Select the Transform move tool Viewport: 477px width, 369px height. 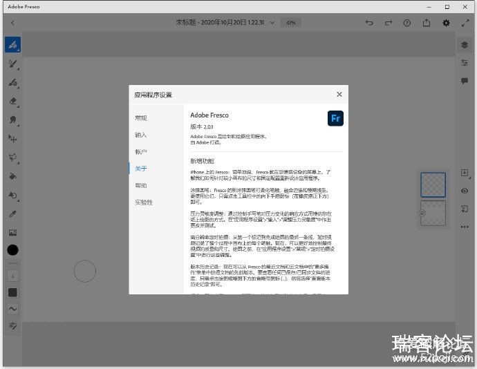(x=12, y=139)
